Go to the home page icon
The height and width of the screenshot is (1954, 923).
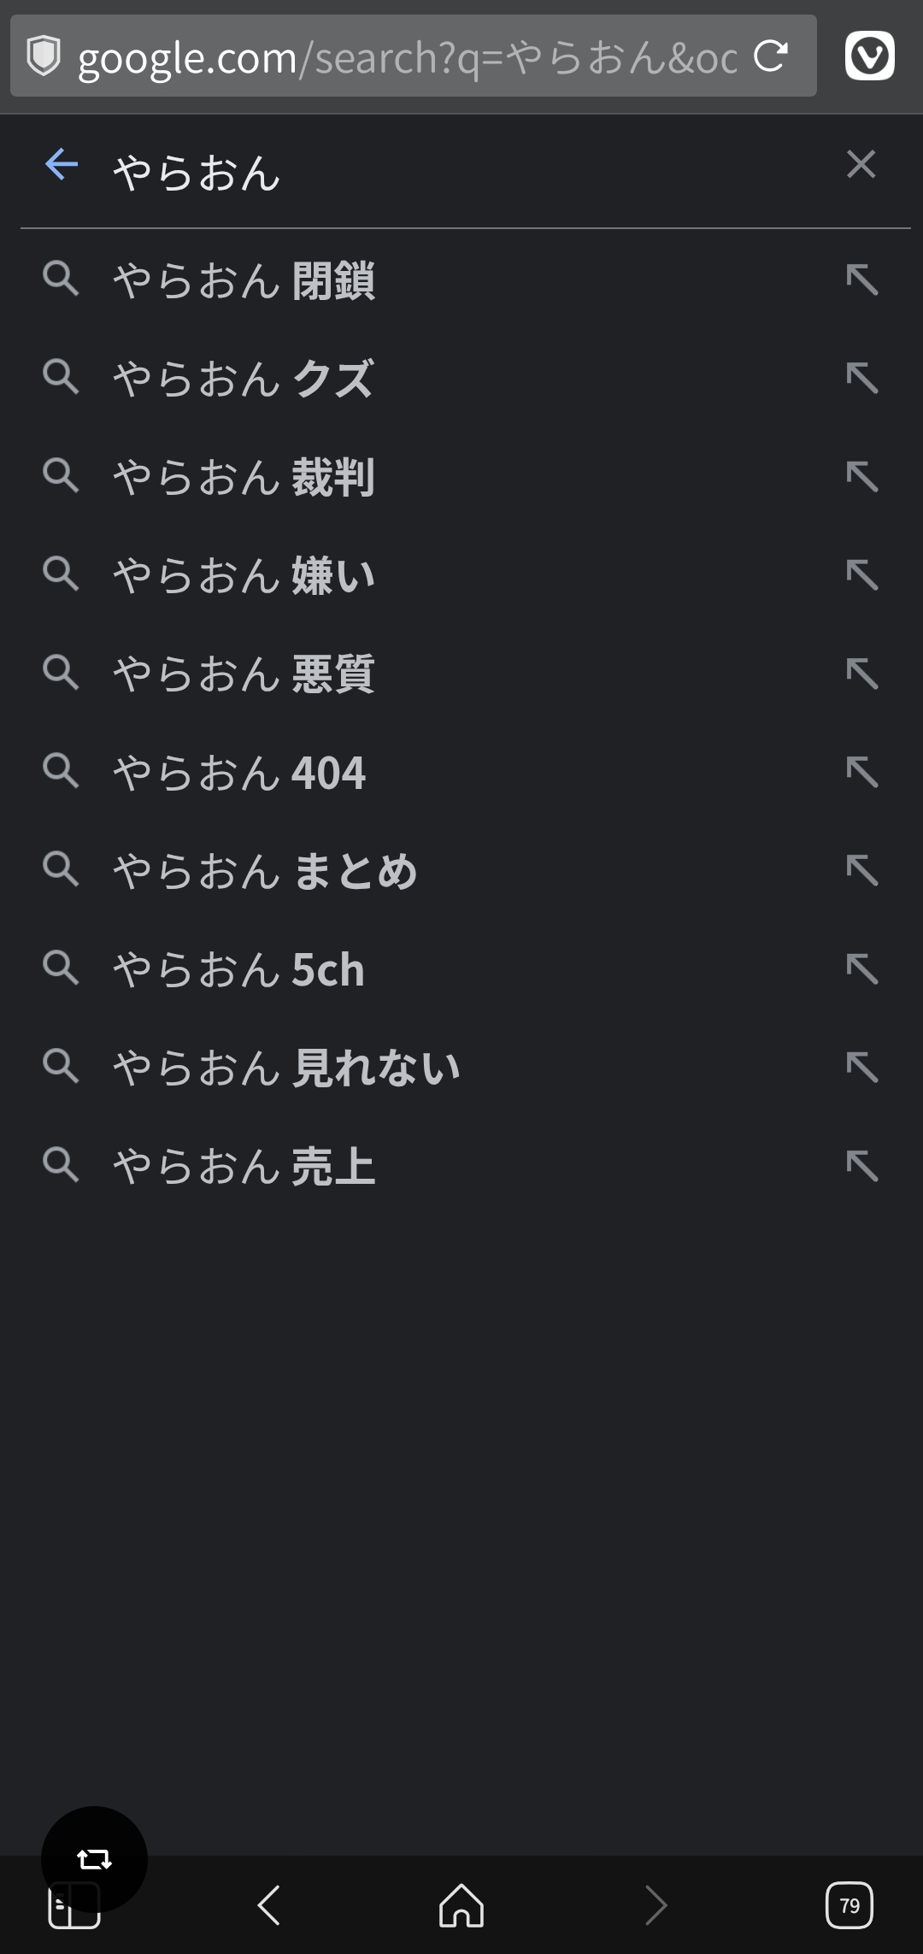click(461, 1905)
